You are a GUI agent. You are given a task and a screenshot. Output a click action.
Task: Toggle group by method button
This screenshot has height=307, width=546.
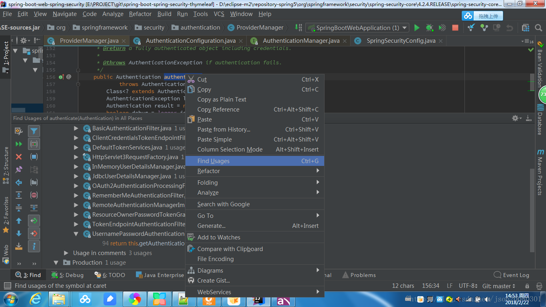pos(34,195)
